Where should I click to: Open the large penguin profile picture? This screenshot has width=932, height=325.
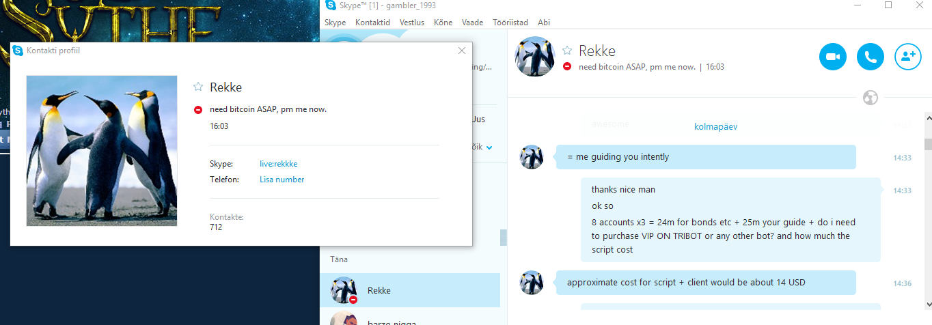click(102, 151)
